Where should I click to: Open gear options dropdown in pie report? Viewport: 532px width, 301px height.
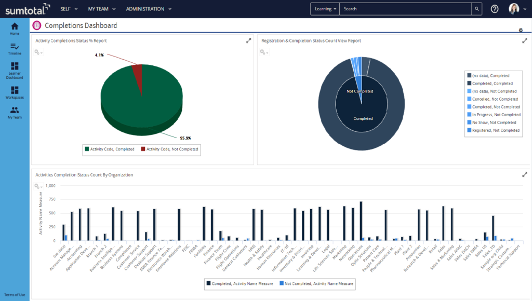38,52
